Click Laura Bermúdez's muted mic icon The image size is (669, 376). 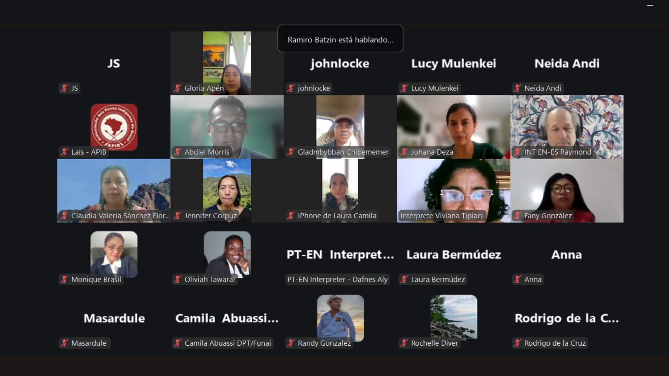click(404, 279)
